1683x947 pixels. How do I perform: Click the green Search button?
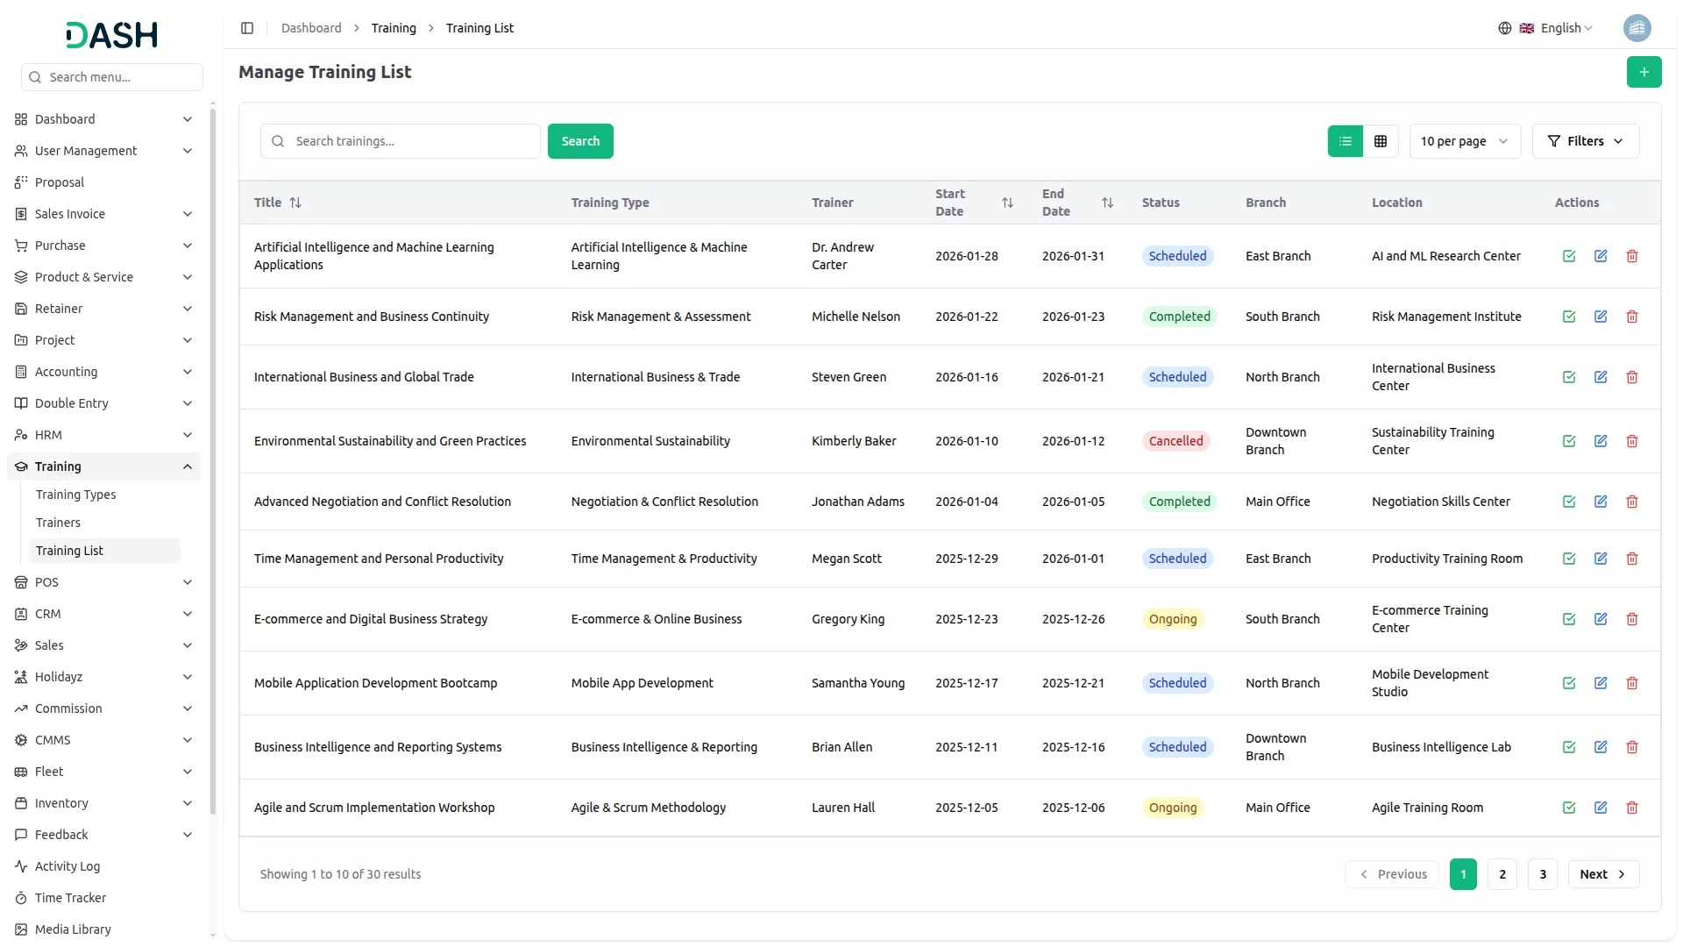tap(580, 141)
